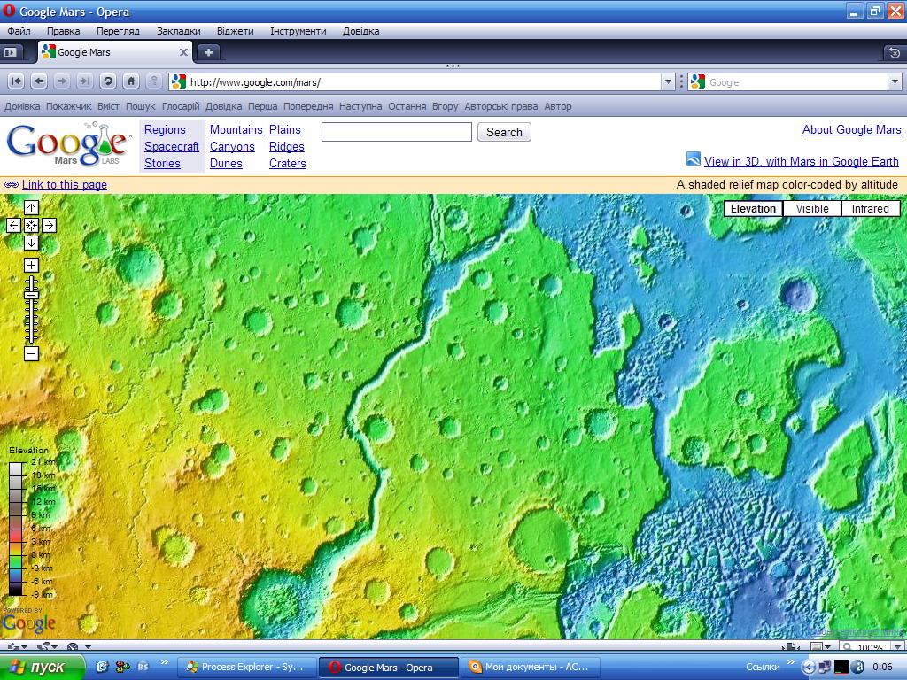Screen dimensions: 907x680
Task: Expand the address bar URL dropdown
Action: [669, 82]
